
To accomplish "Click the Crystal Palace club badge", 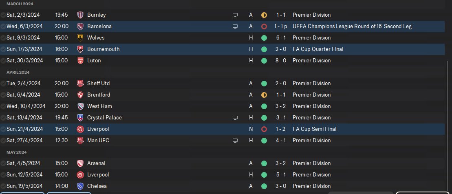I will pyautogui.click(x=80, y=118).
